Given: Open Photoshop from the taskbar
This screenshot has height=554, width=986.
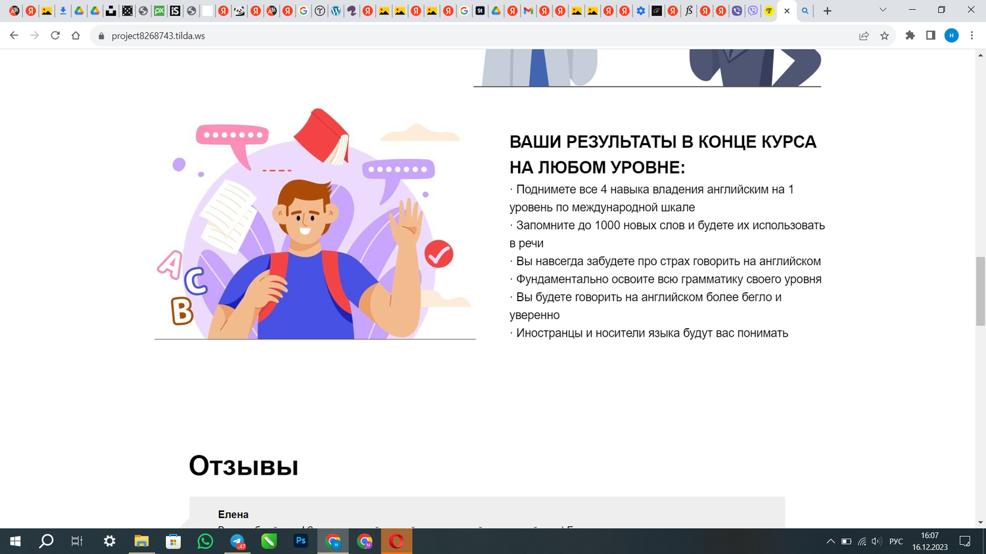Looking at the screenshot, I should click(x=300, y=541).
